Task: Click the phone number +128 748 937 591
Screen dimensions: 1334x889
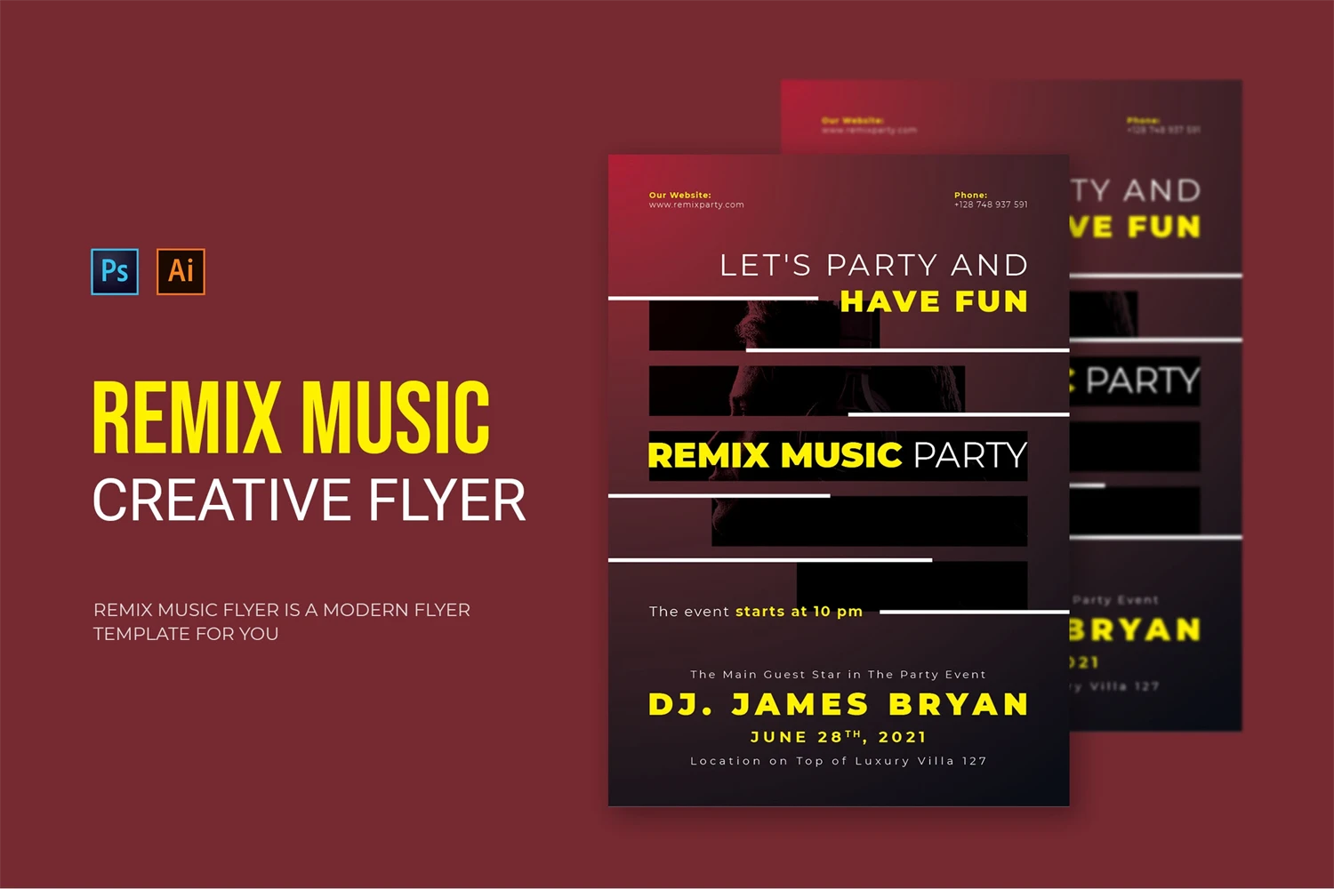Action: (x=991, y=205)
